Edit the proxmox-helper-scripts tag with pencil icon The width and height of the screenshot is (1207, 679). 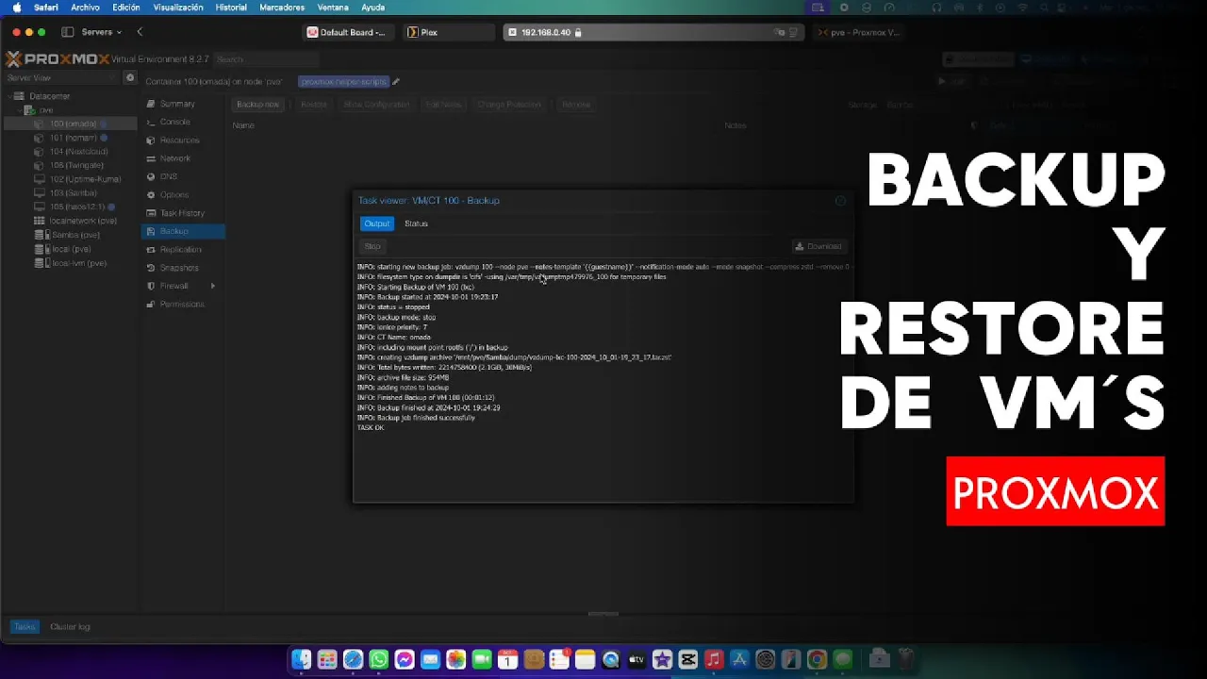396,82
